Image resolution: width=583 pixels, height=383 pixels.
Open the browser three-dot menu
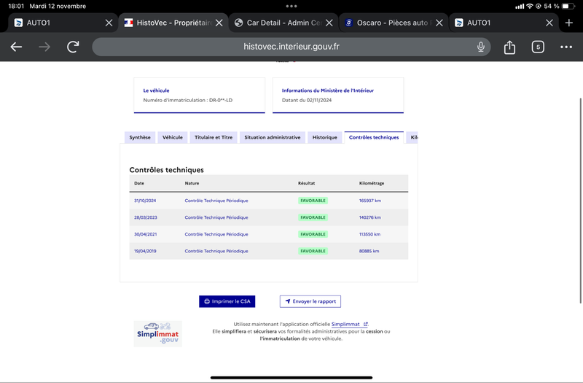click(x=566, y=47)
